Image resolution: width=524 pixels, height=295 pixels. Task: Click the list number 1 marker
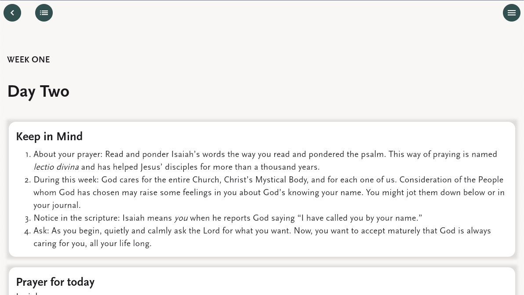point(28,155)
